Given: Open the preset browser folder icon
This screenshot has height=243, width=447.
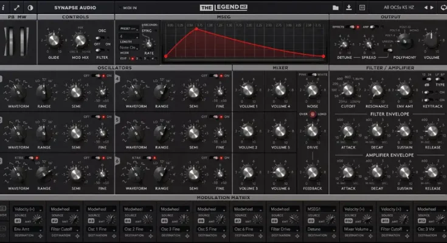Looking at the screenshot, I should click(x=336, y=7).
